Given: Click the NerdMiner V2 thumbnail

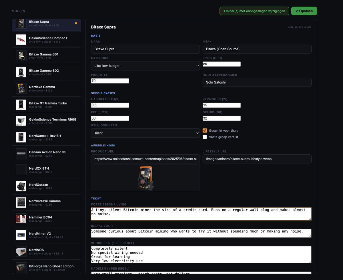Looking at the screenshot, I should coord(21,235).
